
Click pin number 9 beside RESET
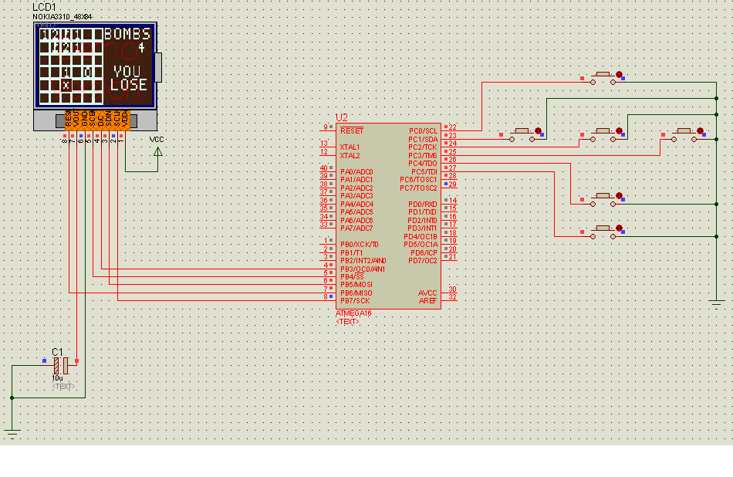click(x=326, y=127)
